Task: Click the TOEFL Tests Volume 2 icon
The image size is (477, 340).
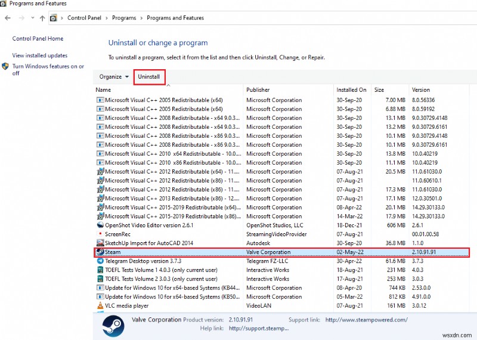Action: point(100,279)
